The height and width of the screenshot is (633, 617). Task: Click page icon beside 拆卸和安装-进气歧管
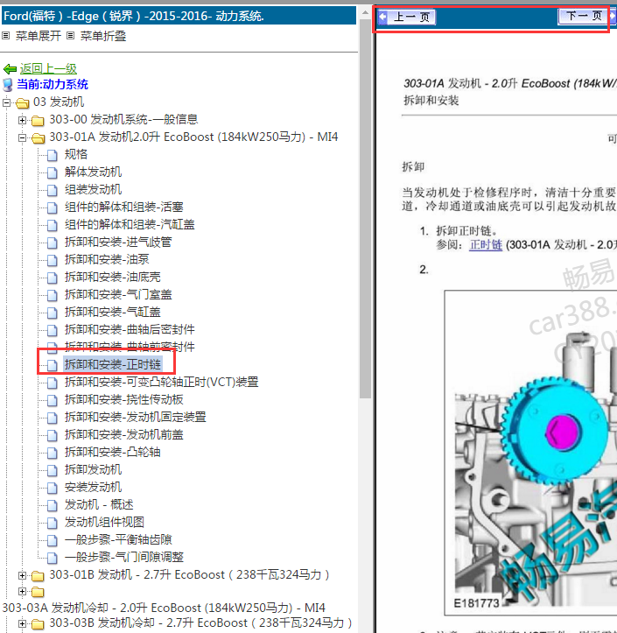pyautogui.click(x=52, y=243)
